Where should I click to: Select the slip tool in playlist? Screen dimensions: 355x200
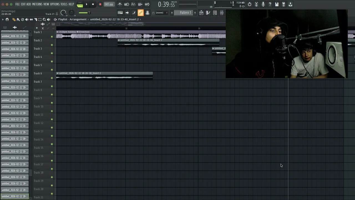pos(31,19)
